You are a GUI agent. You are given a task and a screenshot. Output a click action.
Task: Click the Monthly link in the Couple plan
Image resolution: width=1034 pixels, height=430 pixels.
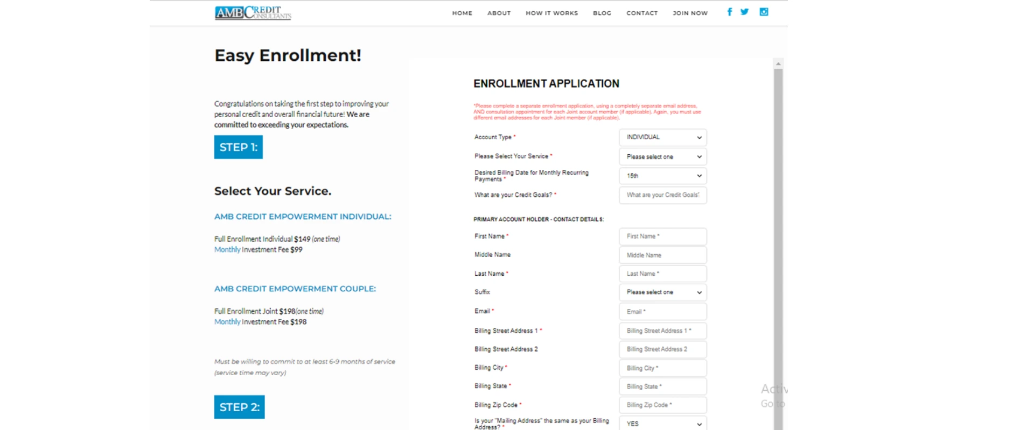point(227,322)
